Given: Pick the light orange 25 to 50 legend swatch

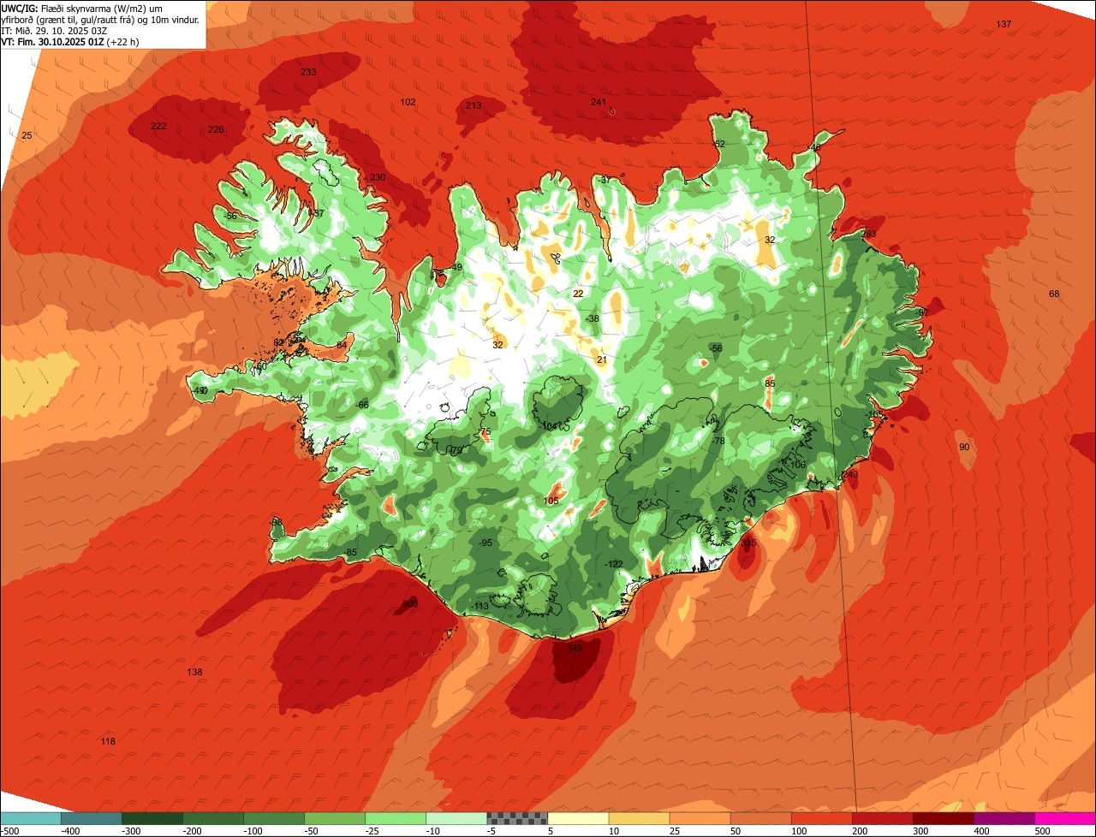Looking at the screenshot, I should click(700, 819).
